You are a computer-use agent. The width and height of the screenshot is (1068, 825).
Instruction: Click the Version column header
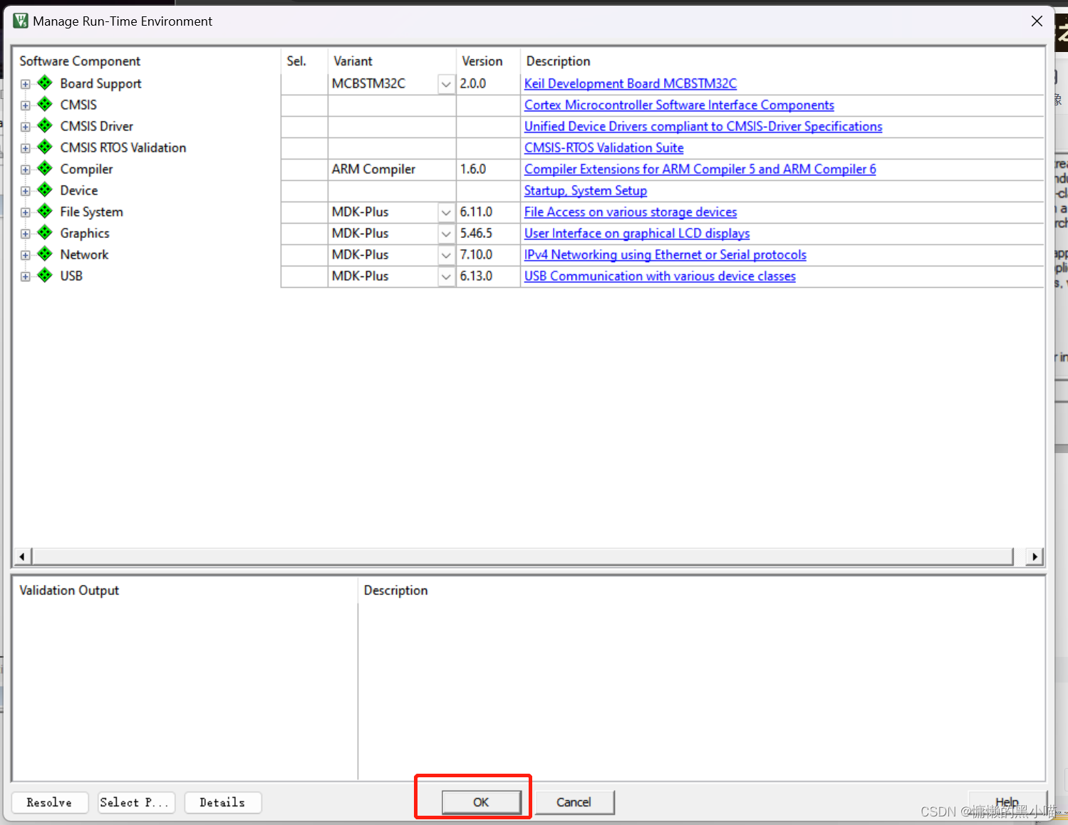point(488,61)
